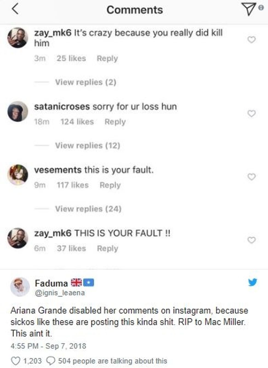Reply to the satanicroses comment
Image resolution: width=268 pixels, height=368 pixels.
[x=115, y=122]
